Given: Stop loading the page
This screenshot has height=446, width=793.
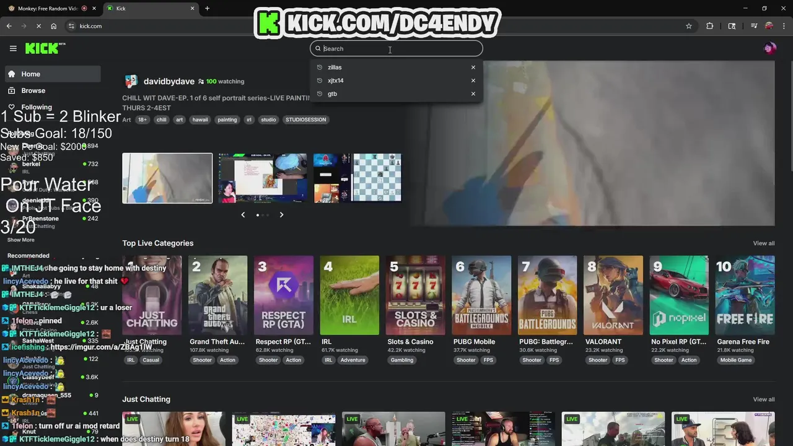Looking at the screenshot, I should click(x=38, y=26).
